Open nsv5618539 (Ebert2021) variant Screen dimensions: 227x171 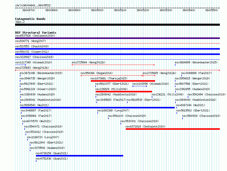click(x=144, y=100)
